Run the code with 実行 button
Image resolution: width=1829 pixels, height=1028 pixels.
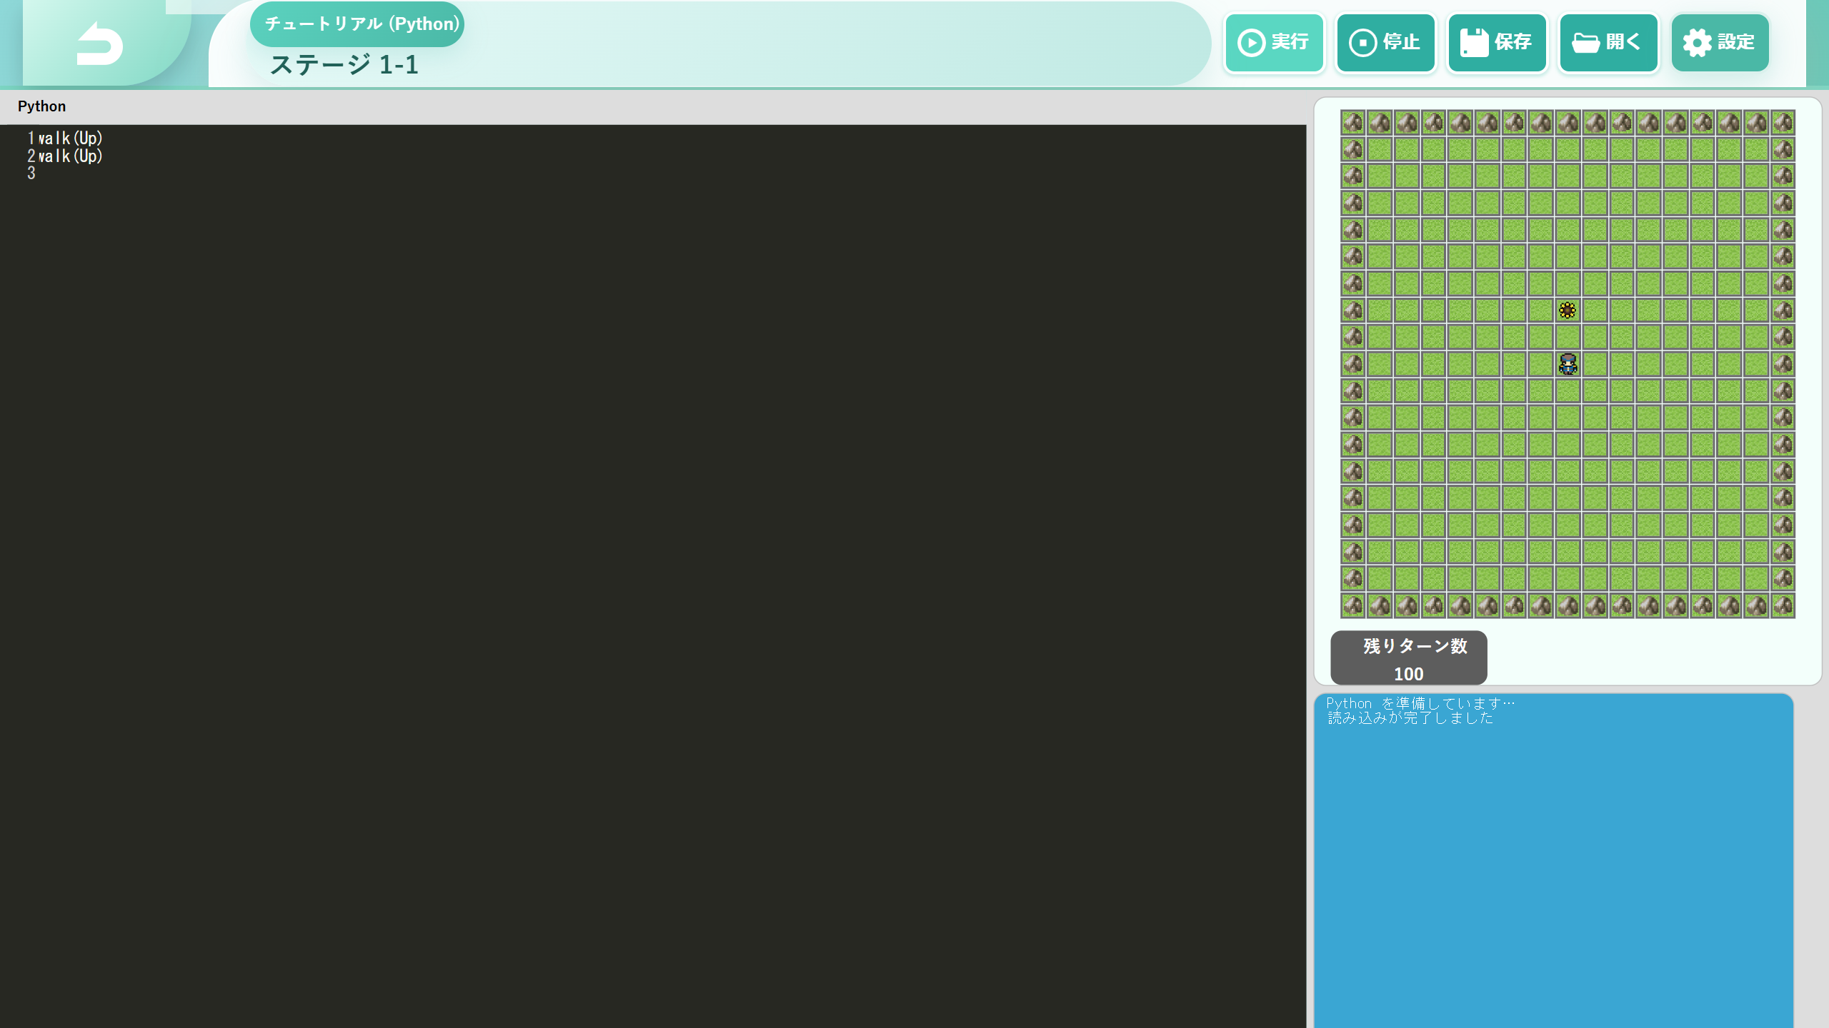1275,43
